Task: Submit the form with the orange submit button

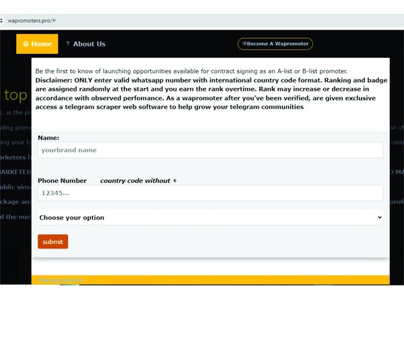Action: click(53, 242)
